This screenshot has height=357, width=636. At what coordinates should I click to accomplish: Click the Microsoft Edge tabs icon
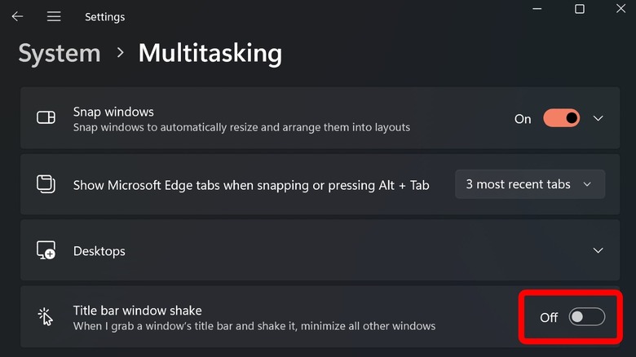[46, 184]
